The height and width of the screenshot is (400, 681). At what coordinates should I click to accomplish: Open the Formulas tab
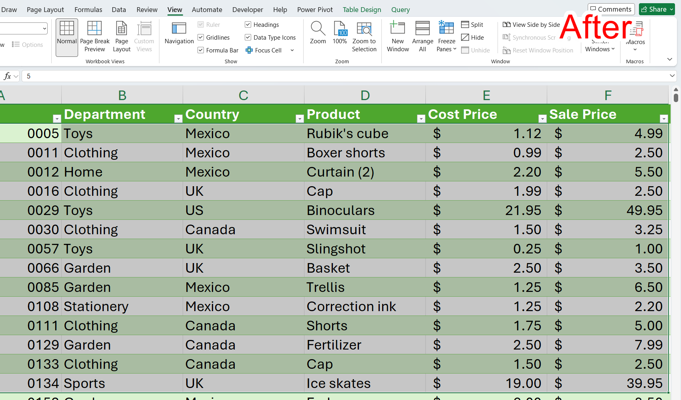(88, 10)
